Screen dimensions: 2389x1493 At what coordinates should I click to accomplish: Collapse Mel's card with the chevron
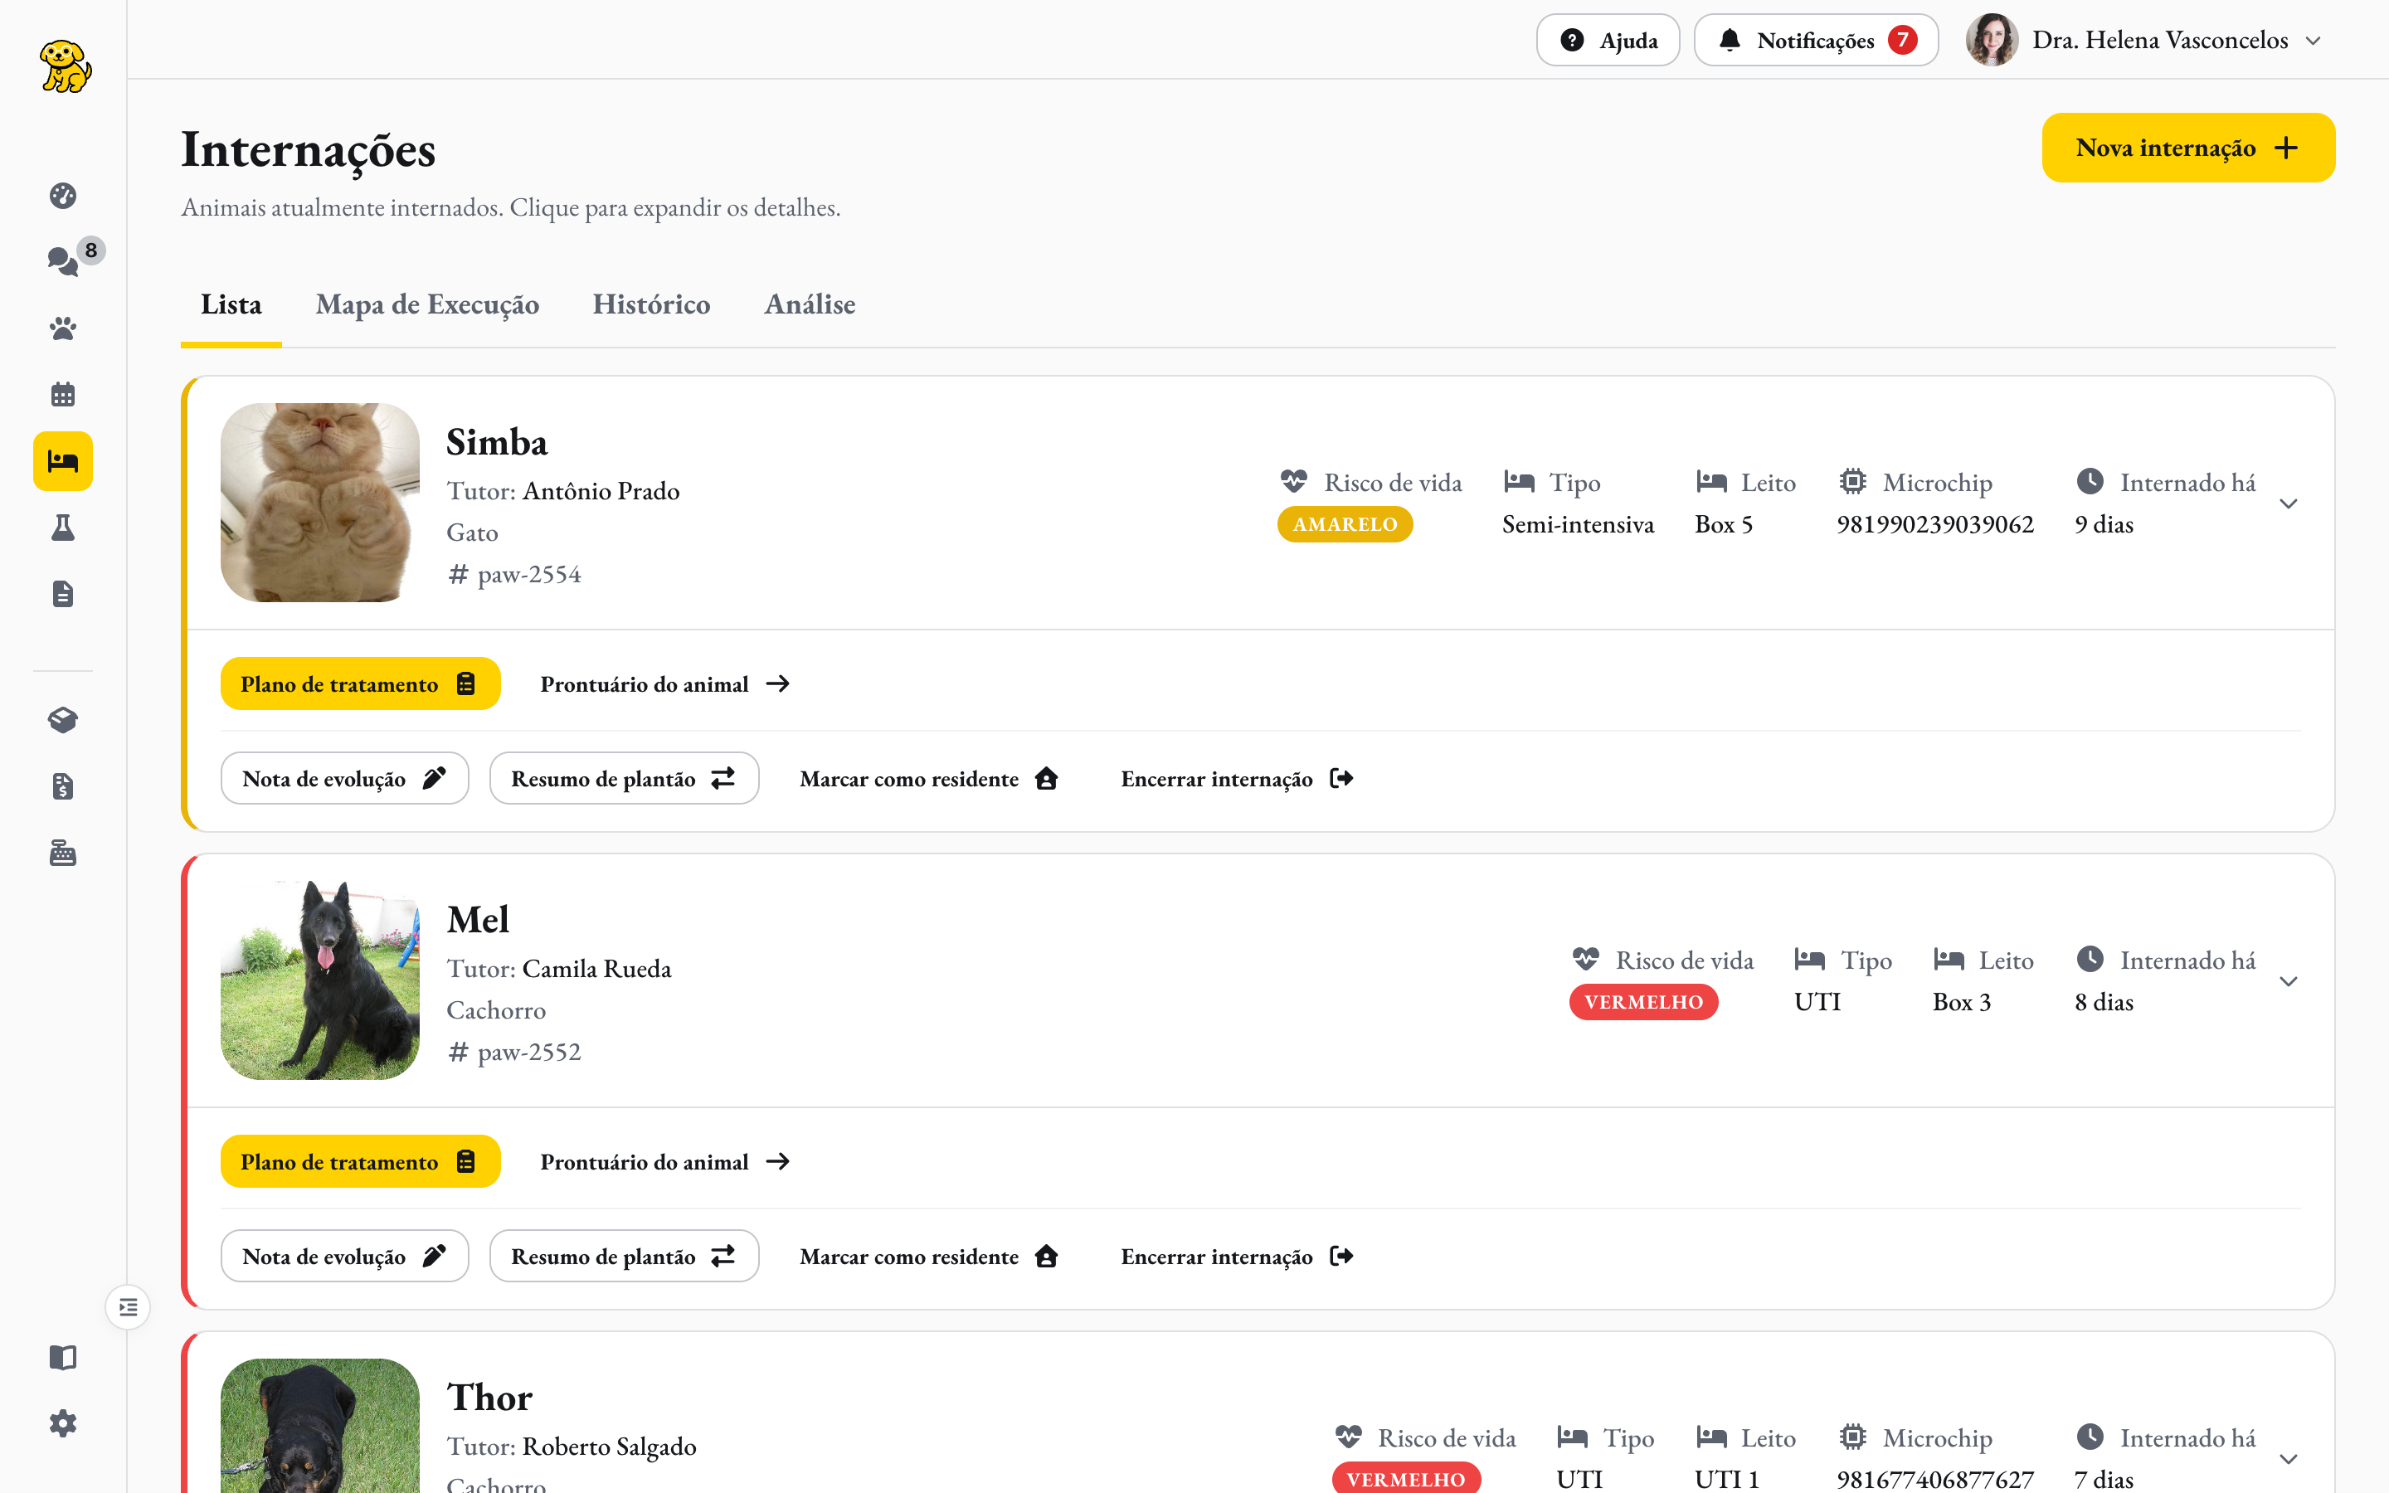(x=2289, y=981)
